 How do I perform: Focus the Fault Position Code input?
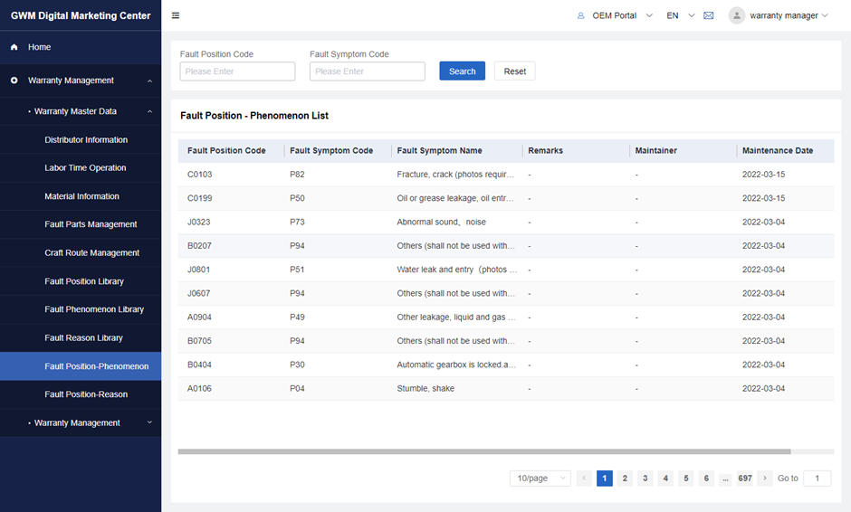(x=238, y=71)
